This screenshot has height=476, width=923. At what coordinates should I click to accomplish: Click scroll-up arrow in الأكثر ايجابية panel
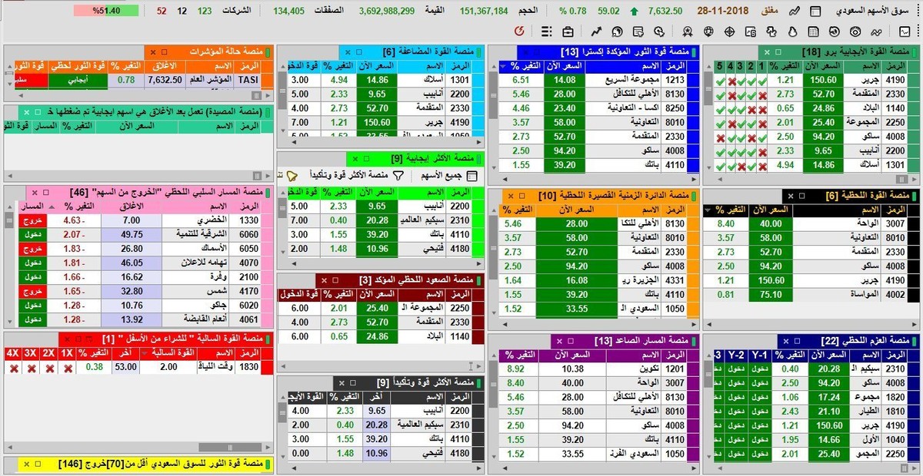point(282,191)
